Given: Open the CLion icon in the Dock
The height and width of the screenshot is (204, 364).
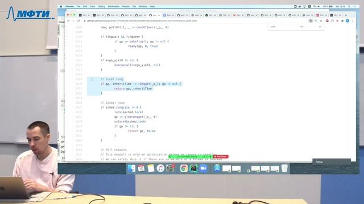Looking at the screenshot, I should coord(193,168).
